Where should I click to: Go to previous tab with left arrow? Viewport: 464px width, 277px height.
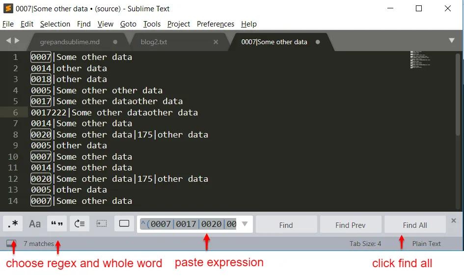[x=8, y=41]
